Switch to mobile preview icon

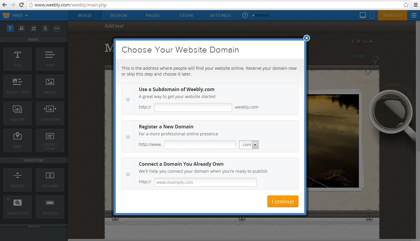(x=372, y=15)
